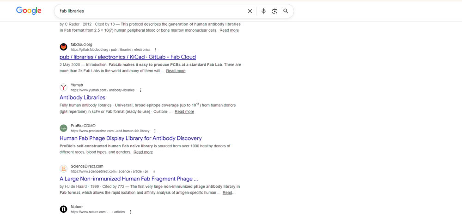Click the magnifying glass search button

(x=286, y=11)
